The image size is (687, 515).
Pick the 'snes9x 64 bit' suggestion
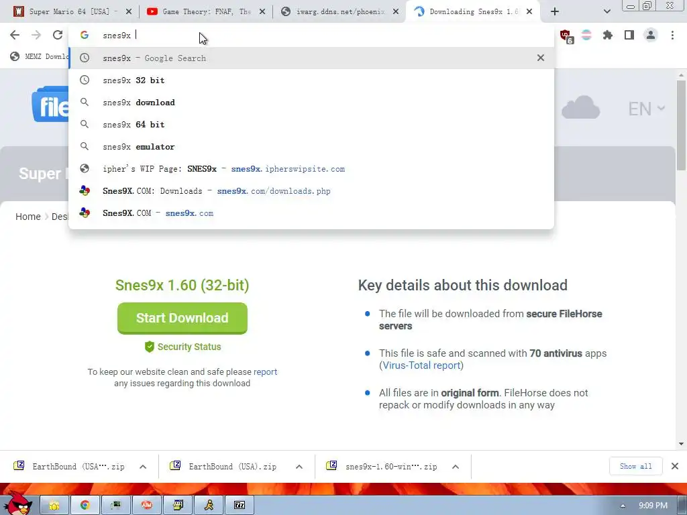pyautogui.click(x=311, y=124)
